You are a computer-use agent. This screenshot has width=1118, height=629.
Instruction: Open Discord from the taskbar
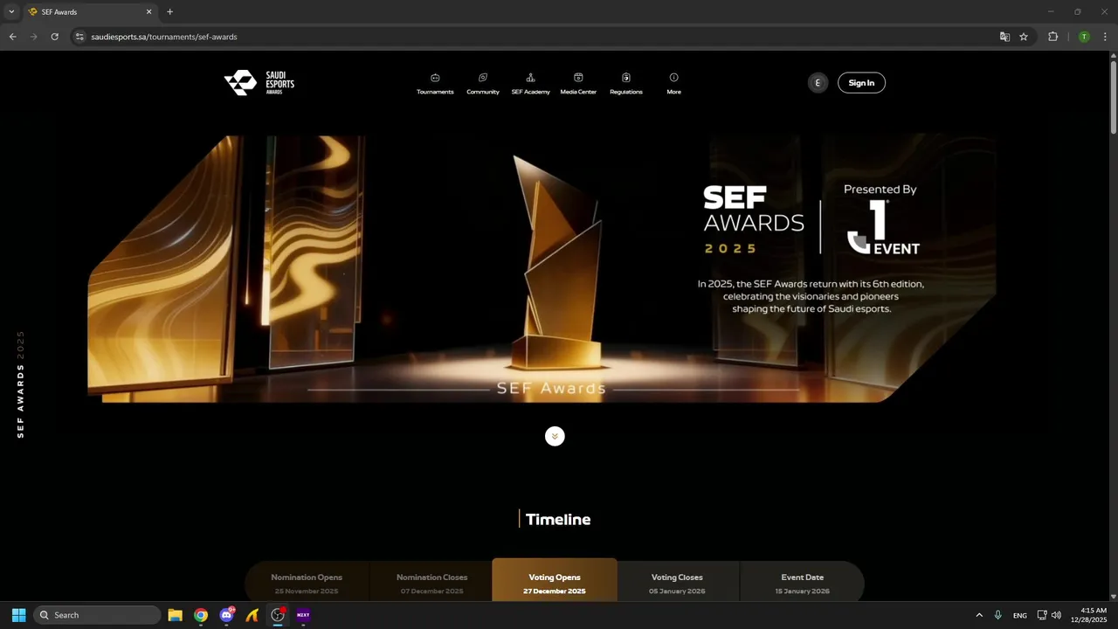pyautogui.click(x=227, y=615)
